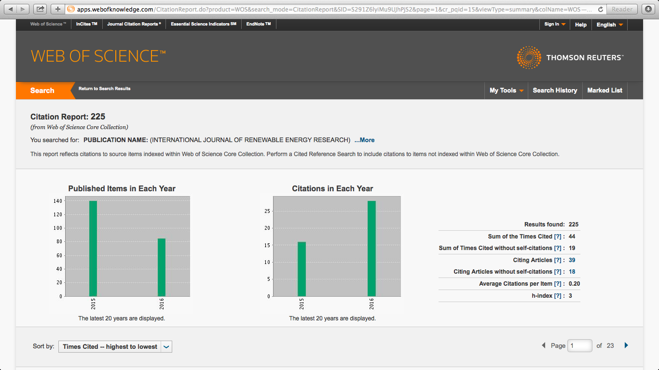The width and height of the screenshot is (659, 370).
Task: Click the Citation Report: 225 heading
Action: click(x=68, y=117)
